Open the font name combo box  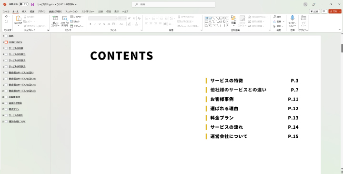(102, 19)
